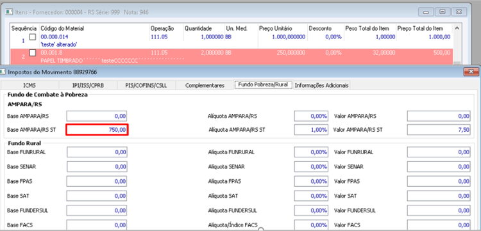Click the Base AMPARA/RS ST field

click(x=97, y=130)
